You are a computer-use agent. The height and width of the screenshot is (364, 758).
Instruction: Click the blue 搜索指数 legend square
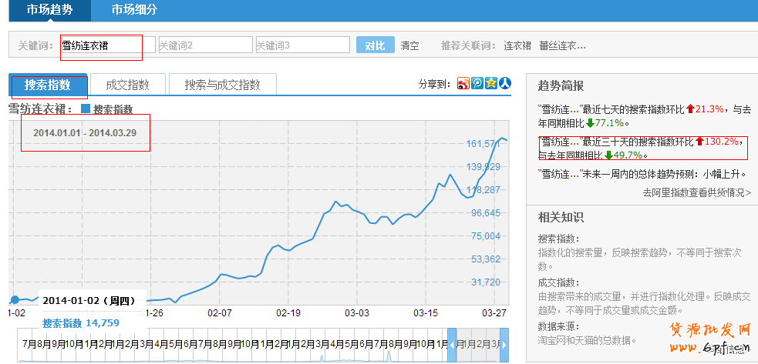click(x=86, y=109)
